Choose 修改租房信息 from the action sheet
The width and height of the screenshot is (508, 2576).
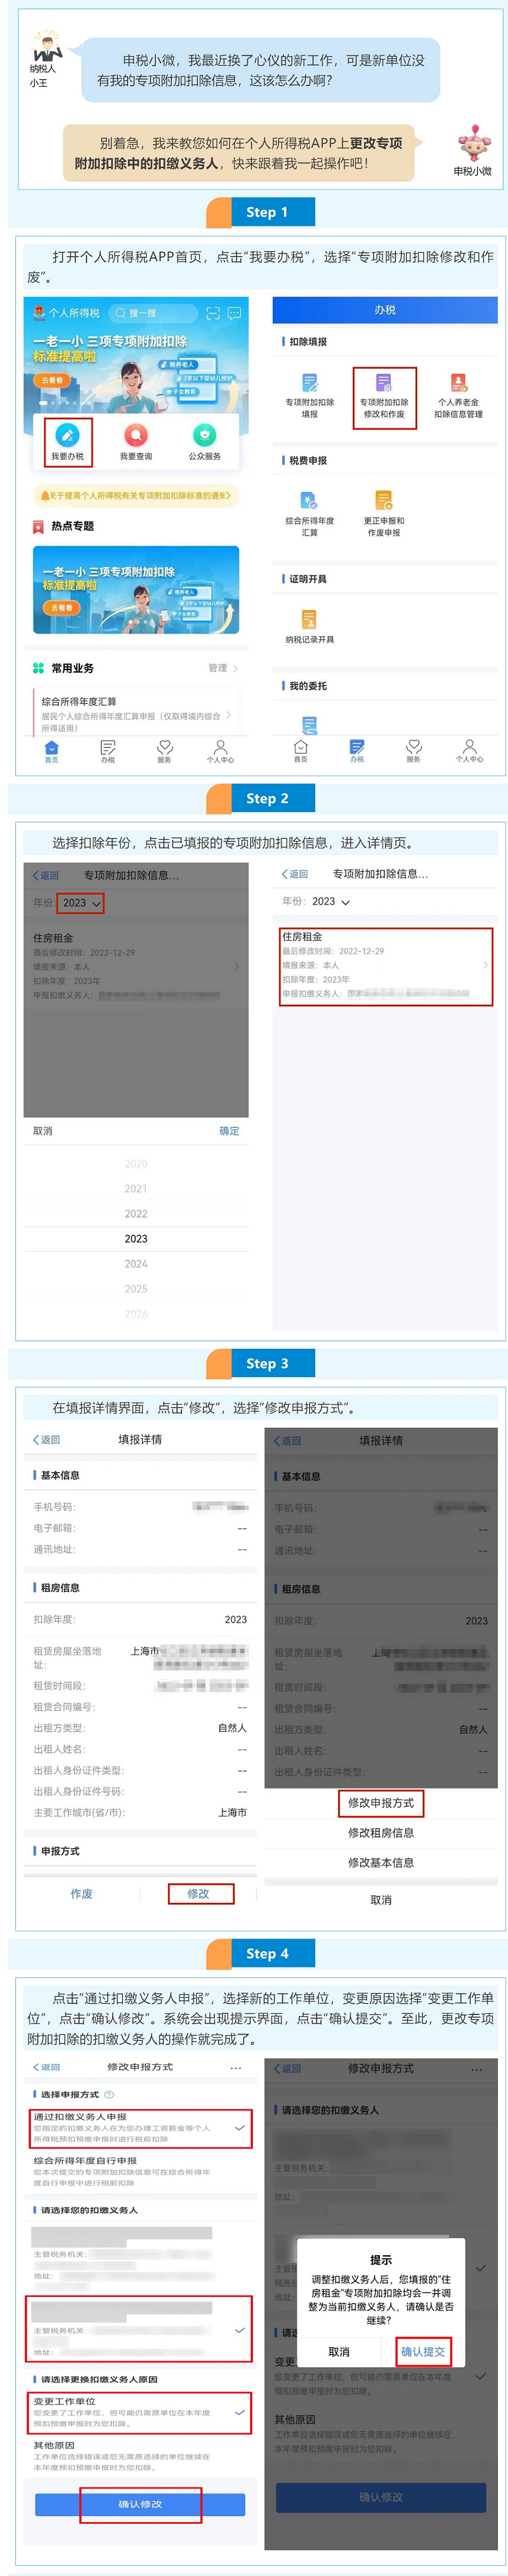click(380, 1832)
